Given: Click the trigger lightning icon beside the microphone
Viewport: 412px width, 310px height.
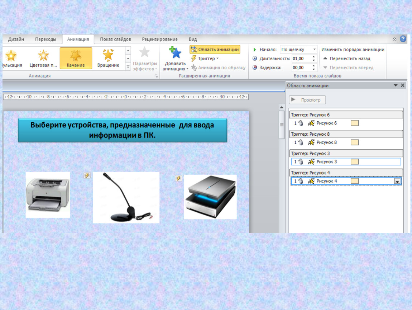Looking at the screenshot, I should tap(87, 175).
